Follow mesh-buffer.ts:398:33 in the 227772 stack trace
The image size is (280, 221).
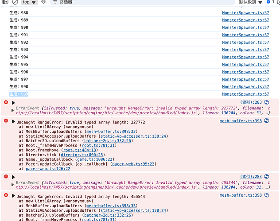pyautogui.click(x=111, y=132)
